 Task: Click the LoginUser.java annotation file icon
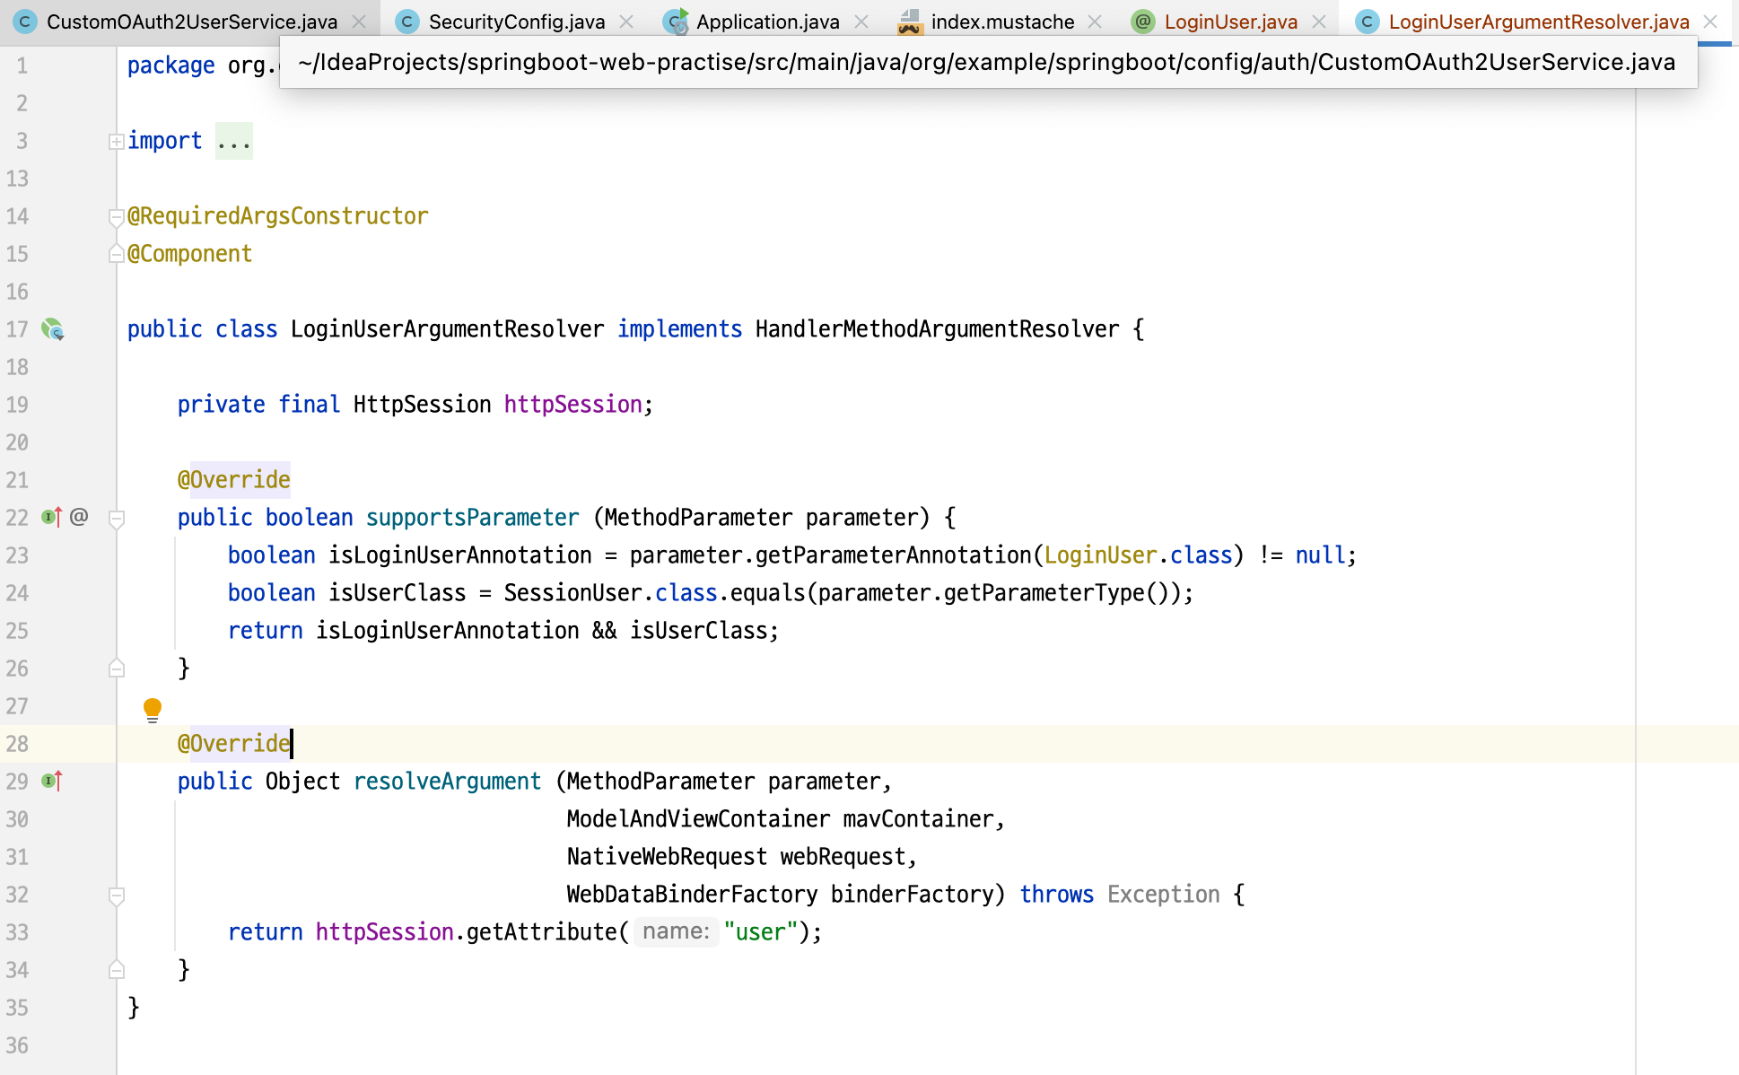click(x=1143, y=22)
